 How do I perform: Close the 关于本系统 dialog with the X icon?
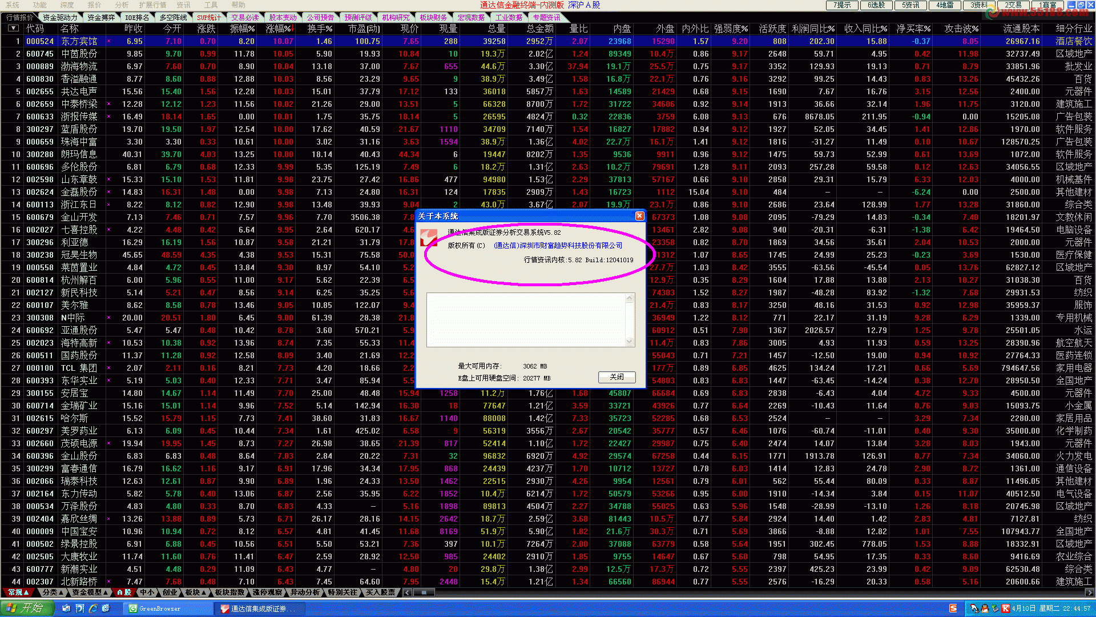pyautogui.click(x=639, y=216)
